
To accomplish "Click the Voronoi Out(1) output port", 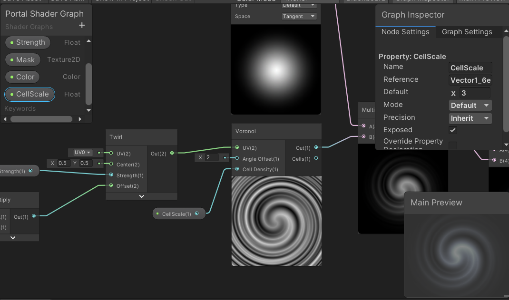I will (316, 147).
